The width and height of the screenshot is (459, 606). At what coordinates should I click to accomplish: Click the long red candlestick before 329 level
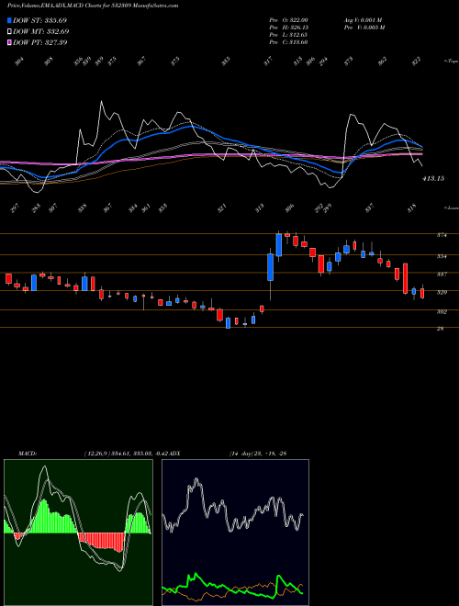click(405, 278)
